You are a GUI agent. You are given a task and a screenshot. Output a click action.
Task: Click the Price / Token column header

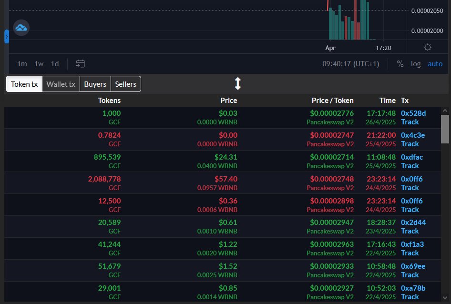pos(332,101)
